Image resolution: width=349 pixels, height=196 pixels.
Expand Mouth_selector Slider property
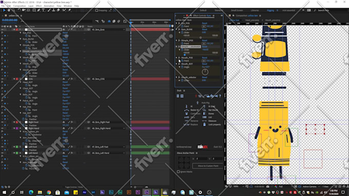click(x=180, y=80)
